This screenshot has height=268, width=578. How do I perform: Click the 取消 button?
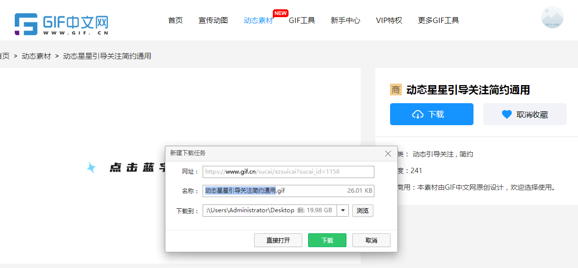[371, 240]
